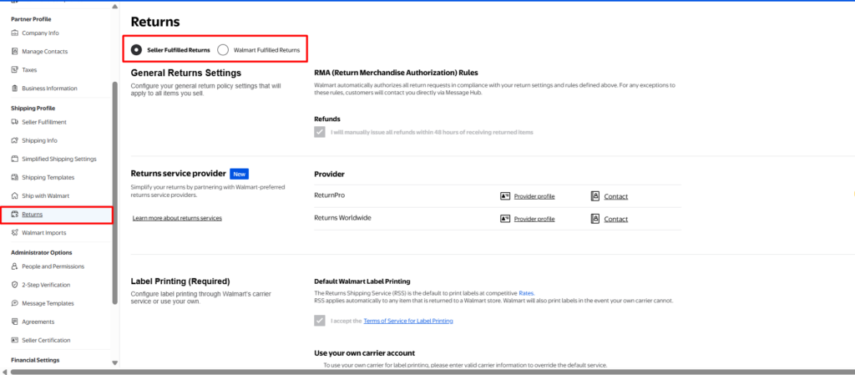
Task: Click the Label Printing (Required) heading
Action: 180,281
